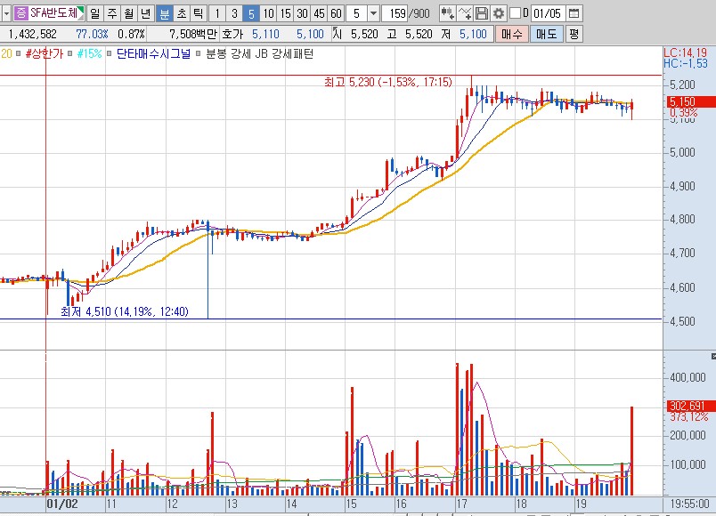Select the monthly (월) chart period

(x=129, y=13)
